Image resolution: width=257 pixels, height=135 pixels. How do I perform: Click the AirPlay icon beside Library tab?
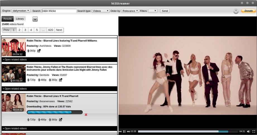pos(35,19)
